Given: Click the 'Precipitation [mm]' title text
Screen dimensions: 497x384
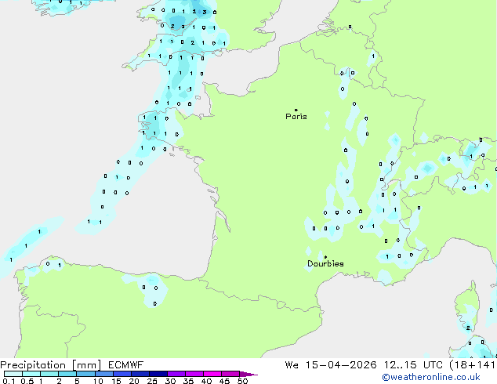Looking at the screenshot, I should coord(50,365).
